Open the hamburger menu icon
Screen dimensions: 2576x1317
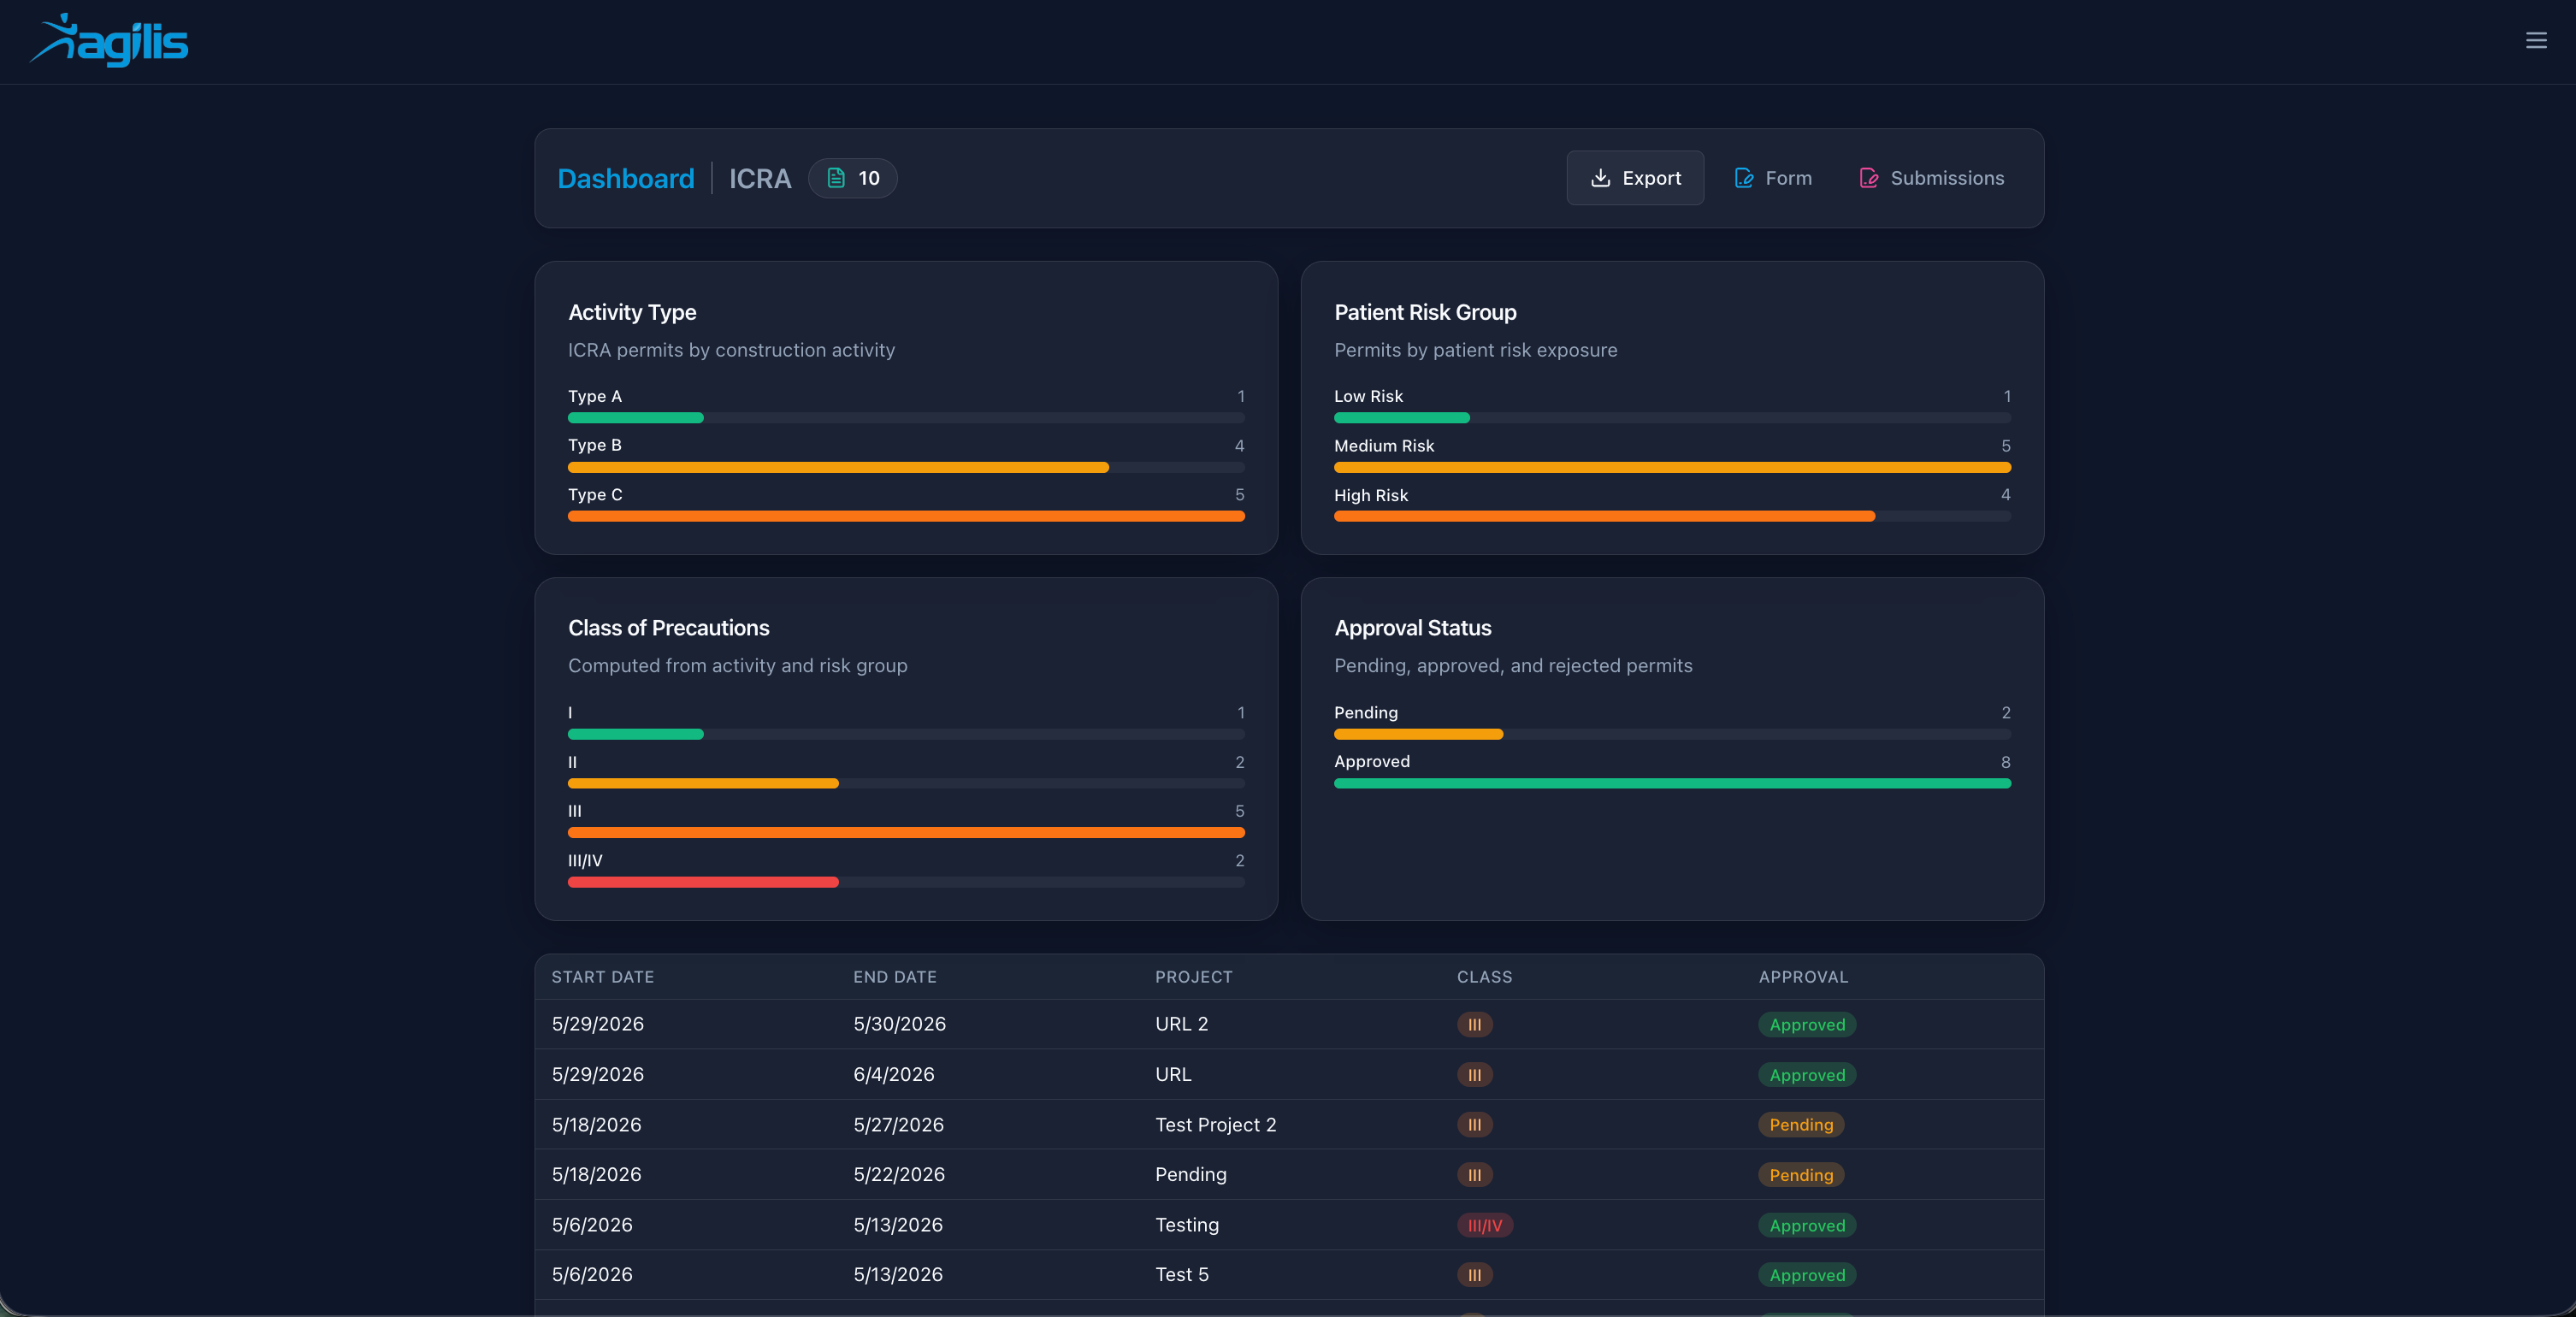coord(2536,41)
